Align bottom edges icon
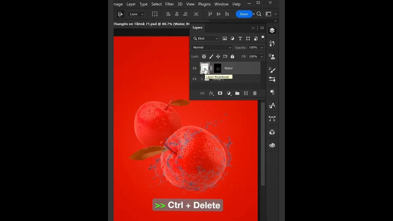Viewport: 393px width, 221px height. click(x=227, y=14)
